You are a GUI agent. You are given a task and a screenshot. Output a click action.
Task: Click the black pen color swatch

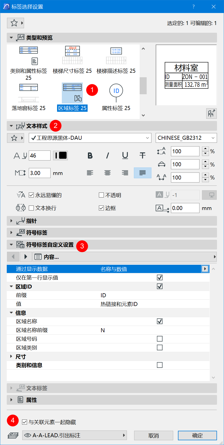(61, 155)
